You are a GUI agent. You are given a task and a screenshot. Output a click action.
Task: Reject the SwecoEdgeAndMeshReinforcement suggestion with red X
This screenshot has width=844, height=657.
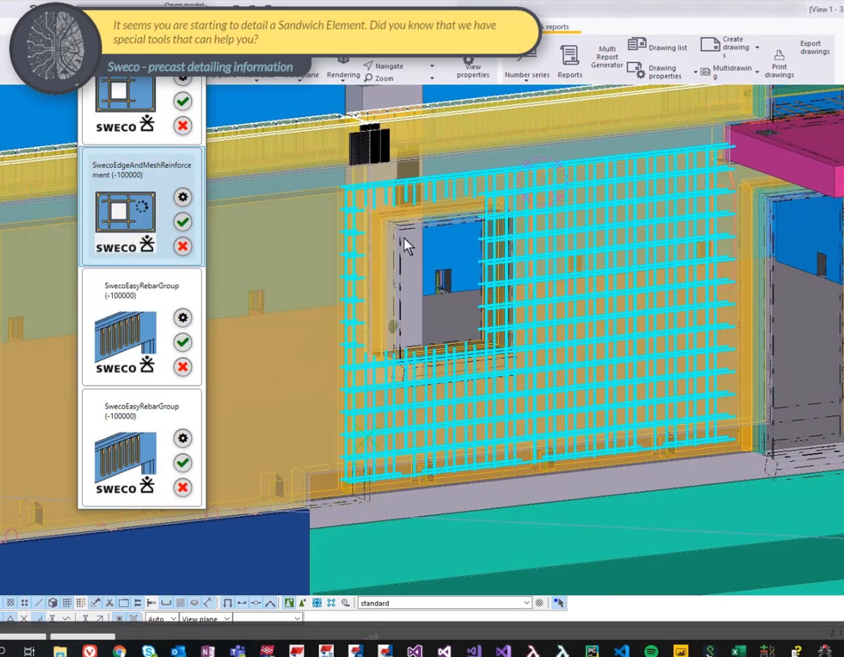pyautogui.click(x=183, y=246)
